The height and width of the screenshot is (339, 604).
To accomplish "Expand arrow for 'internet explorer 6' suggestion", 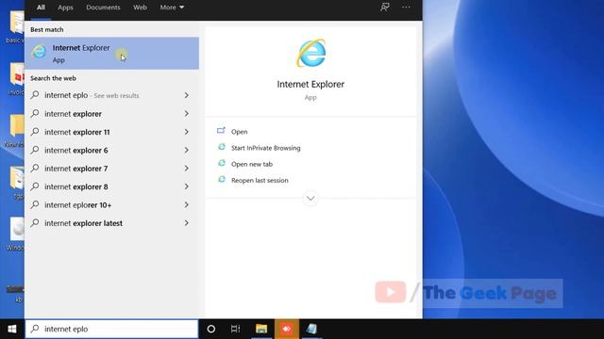I will point(187,150).
